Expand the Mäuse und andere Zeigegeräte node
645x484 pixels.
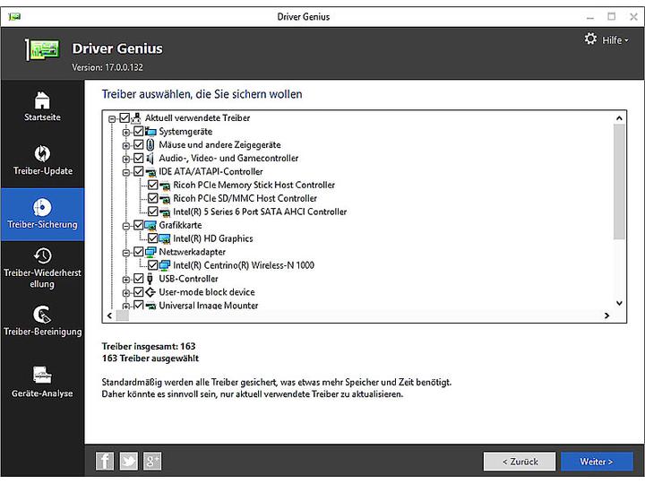[126, 146]
